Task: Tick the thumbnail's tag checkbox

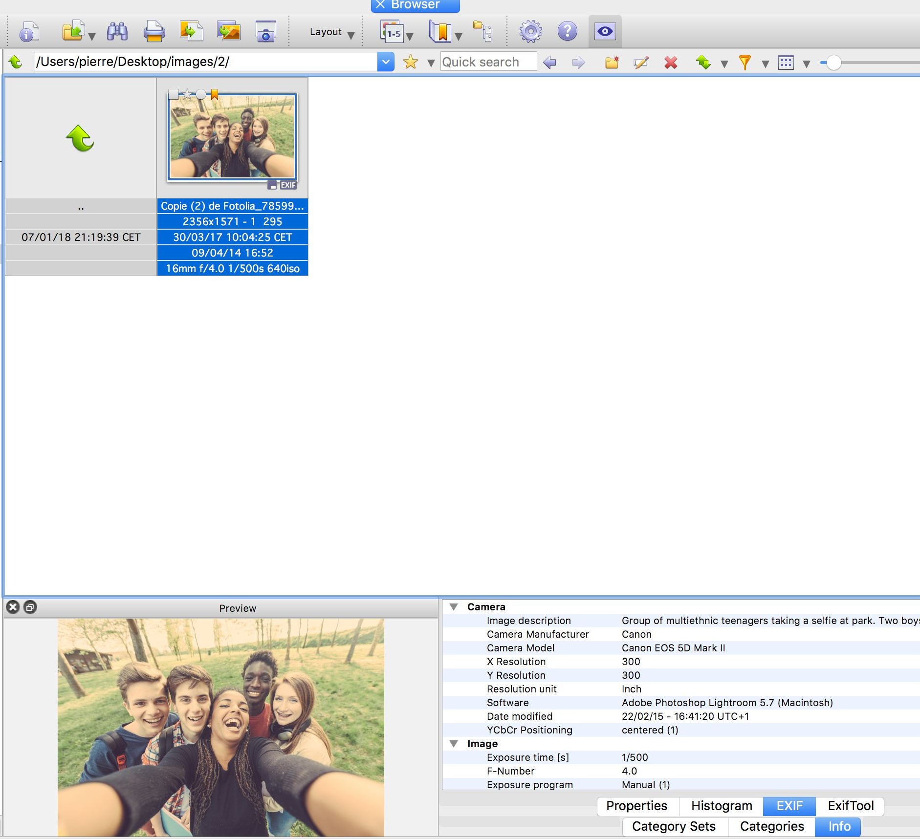Action: coord(173,94)
